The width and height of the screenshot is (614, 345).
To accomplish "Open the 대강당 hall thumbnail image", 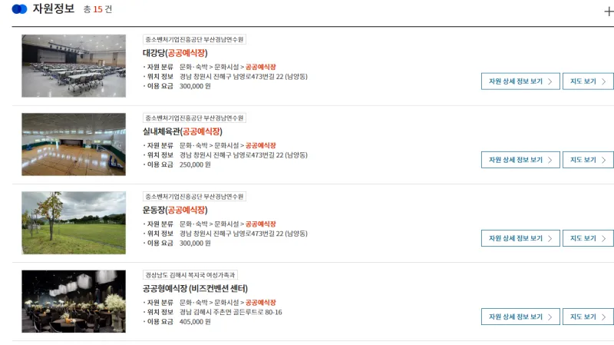I will [x=74, y=66].
